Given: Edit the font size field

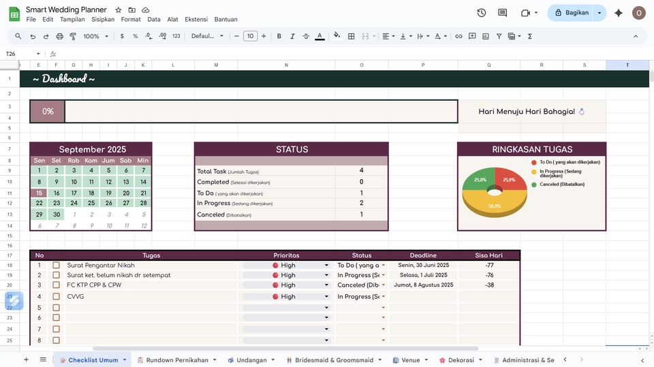Looking at the screenshot, I should [250, 36].
